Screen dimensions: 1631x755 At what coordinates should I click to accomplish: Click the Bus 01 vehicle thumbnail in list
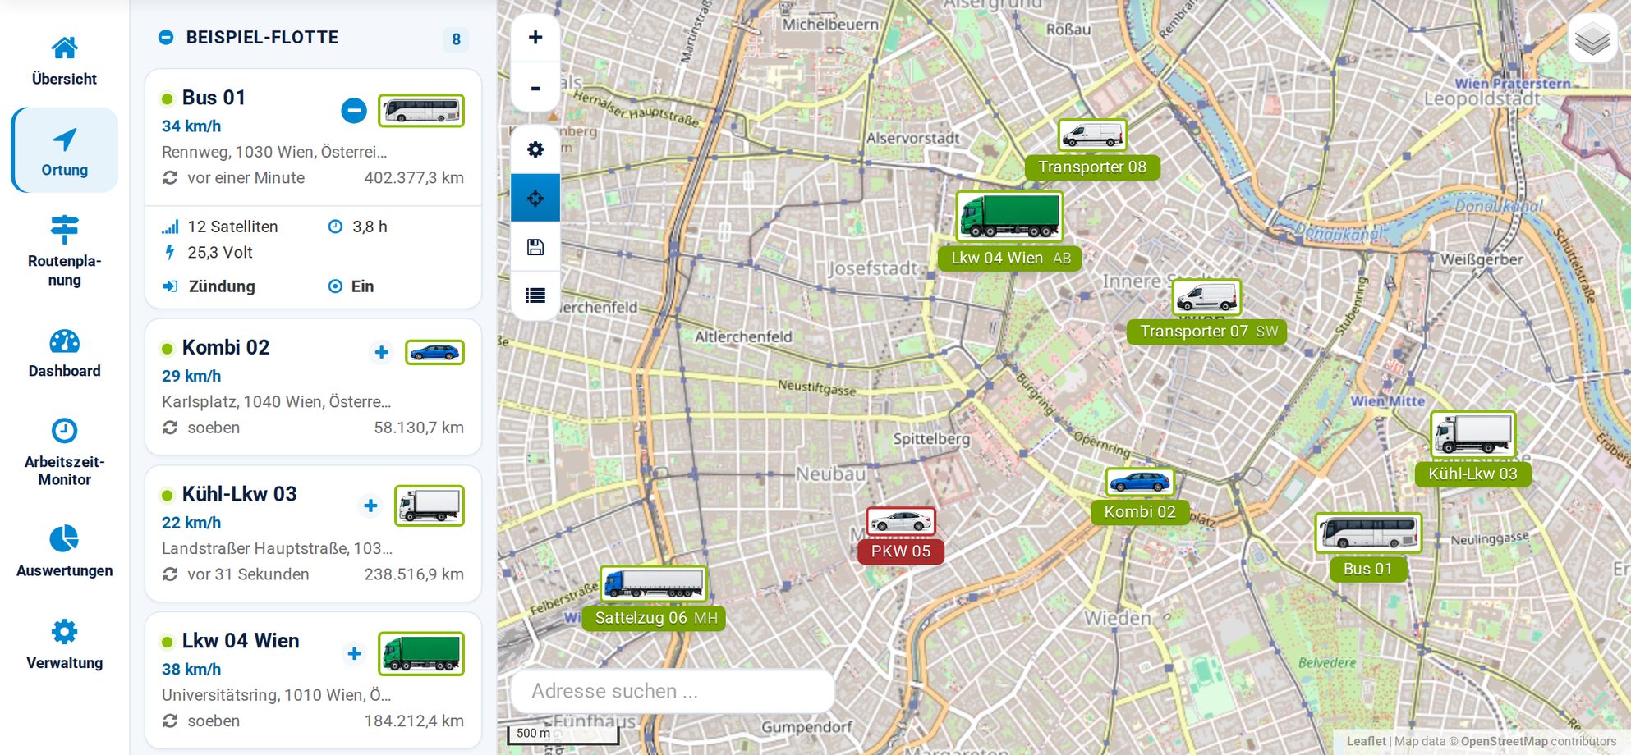click(421, 110)
